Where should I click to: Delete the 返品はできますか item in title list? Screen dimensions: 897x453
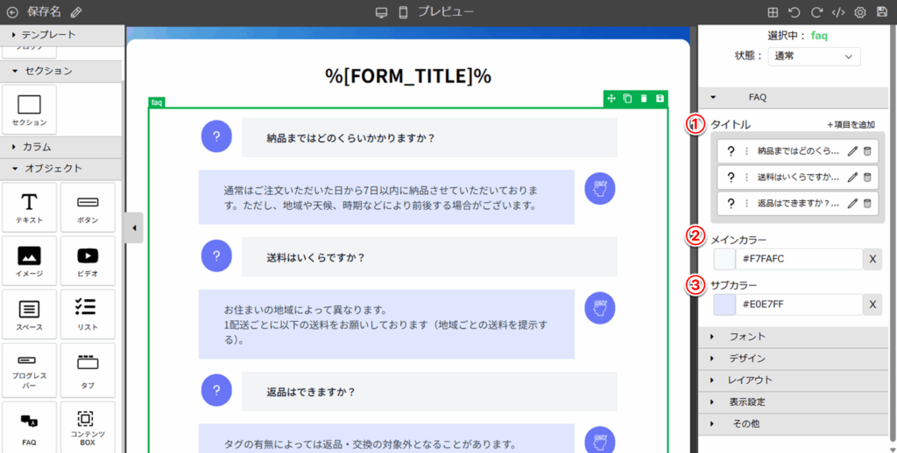(867, 204)
